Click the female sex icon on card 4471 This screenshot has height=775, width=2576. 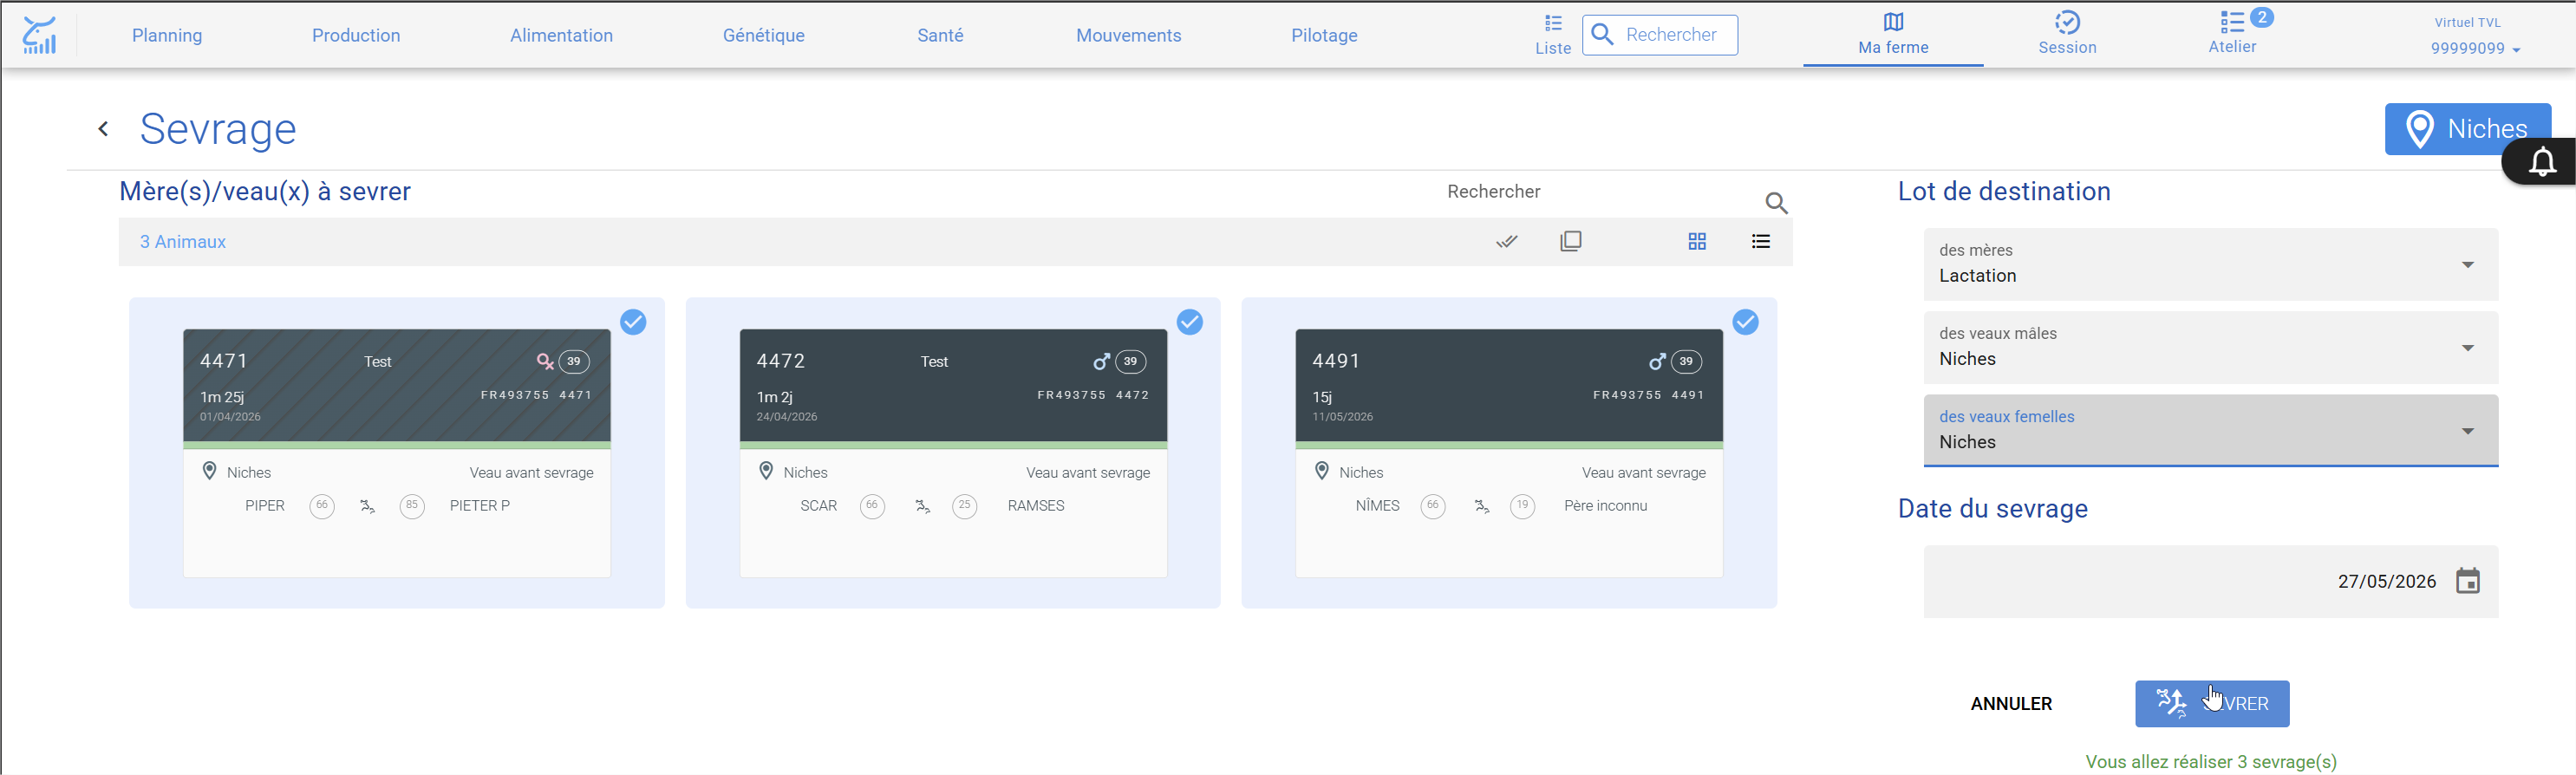tap(545, 361)
